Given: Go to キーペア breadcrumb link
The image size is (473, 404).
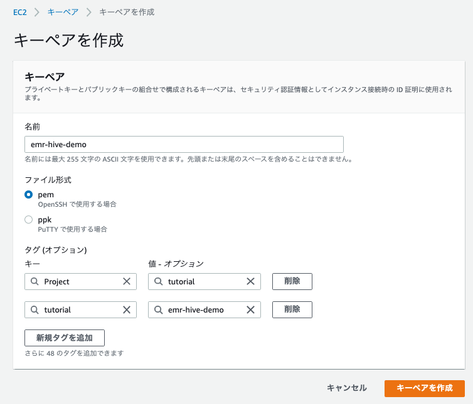Looking at the screenshot, I should pos(63,12).
